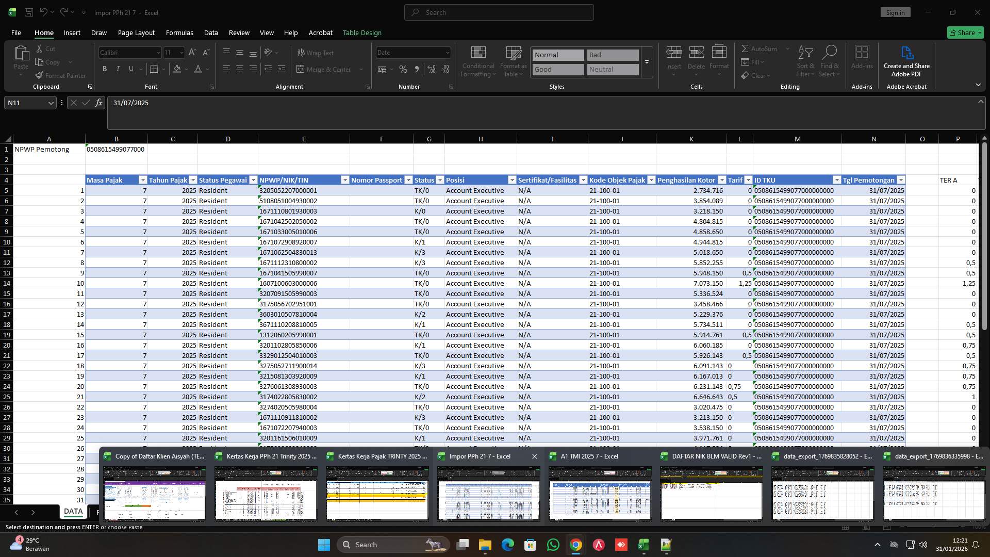Viewport: 990px width, 557px height.
Task: Switch to the Table Design ribbon tab
Action: (x=362, y=32)
